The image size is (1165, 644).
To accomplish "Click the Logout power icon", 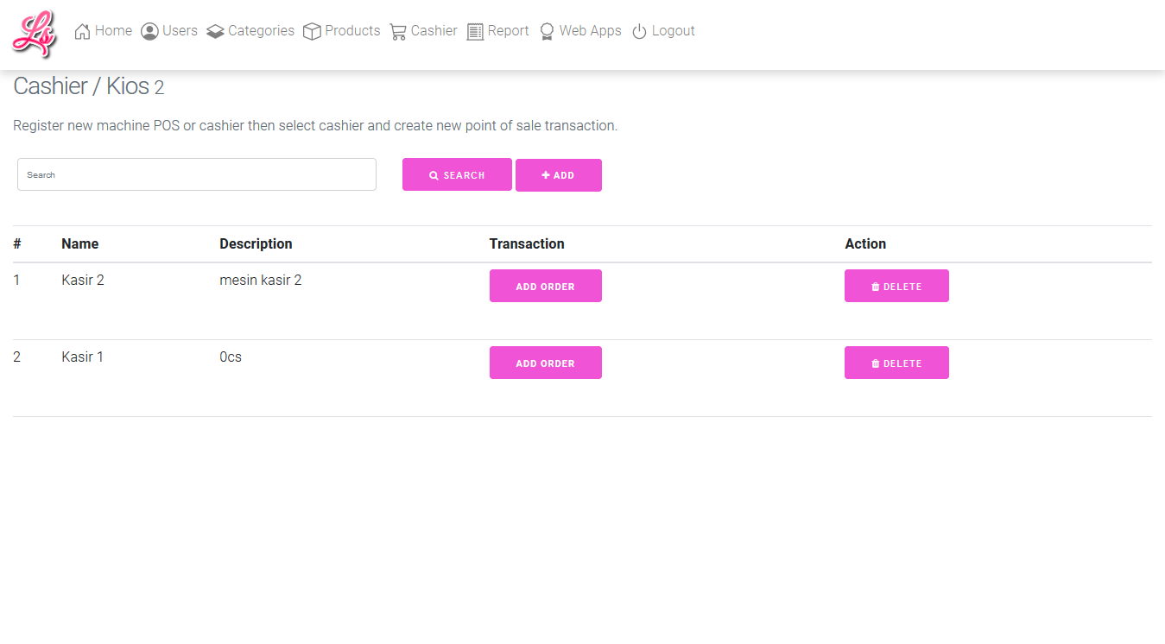I will [639, 32].
